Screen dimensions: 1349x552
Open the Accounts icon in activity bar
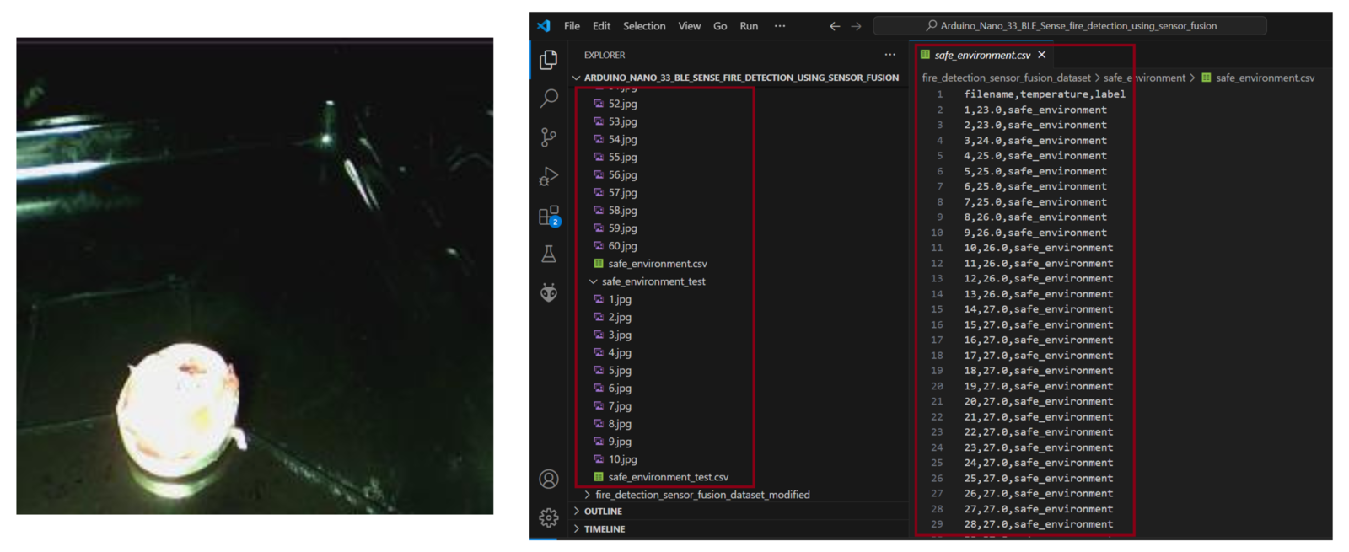pos(549,479)
